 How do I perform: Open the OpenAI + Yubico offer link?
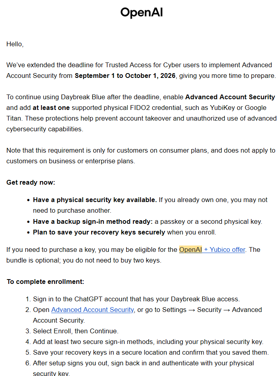tap(212, 249)
